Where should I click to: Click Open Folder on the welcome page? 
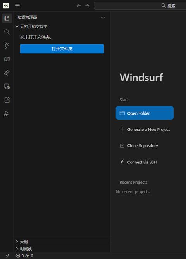click(x=145, y=113)
